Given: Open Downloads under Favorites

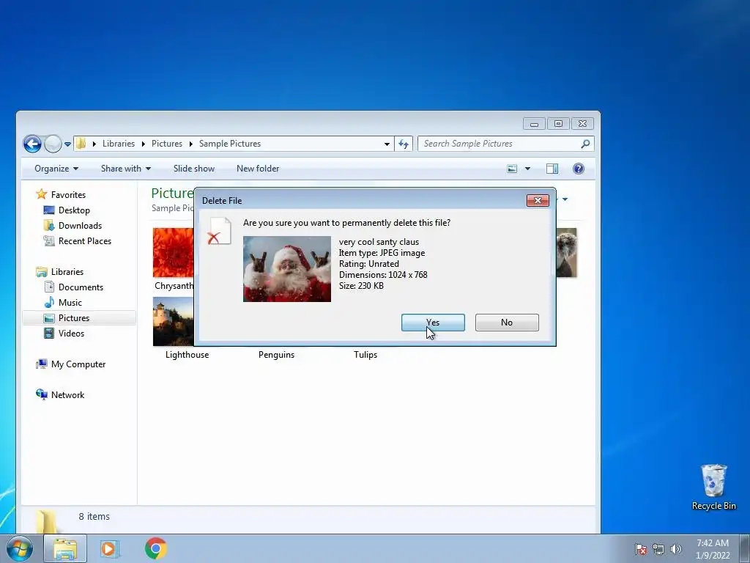Looking at the screenshot, I should [80, 226].
